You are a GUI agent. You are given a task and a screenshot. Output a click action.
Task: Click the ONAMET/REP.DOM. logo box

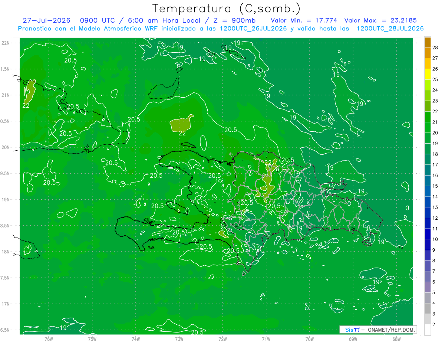[x=378, y=330]
